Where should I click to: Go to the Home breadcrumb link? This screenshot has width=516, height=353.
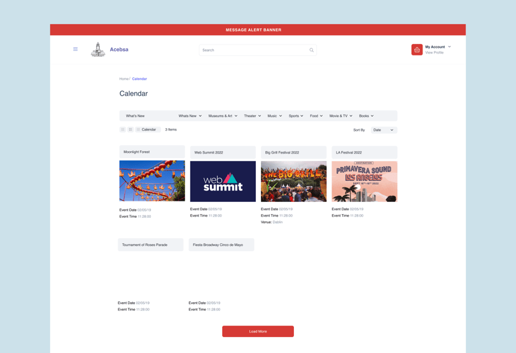coord(123,79)
